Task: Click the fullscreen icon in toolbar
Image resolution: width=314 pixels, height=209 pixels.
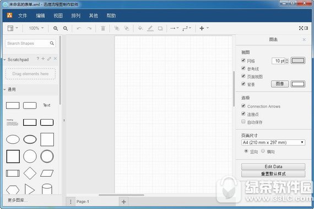Action: click(301, 28)
